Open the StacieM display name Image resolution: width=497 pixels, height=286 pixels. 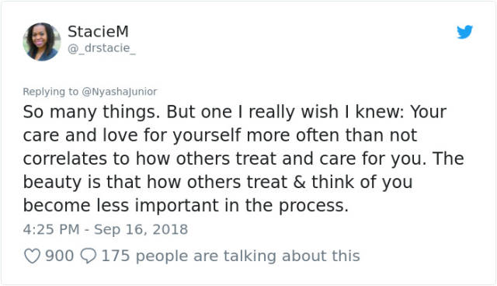(x=98, y=31)
